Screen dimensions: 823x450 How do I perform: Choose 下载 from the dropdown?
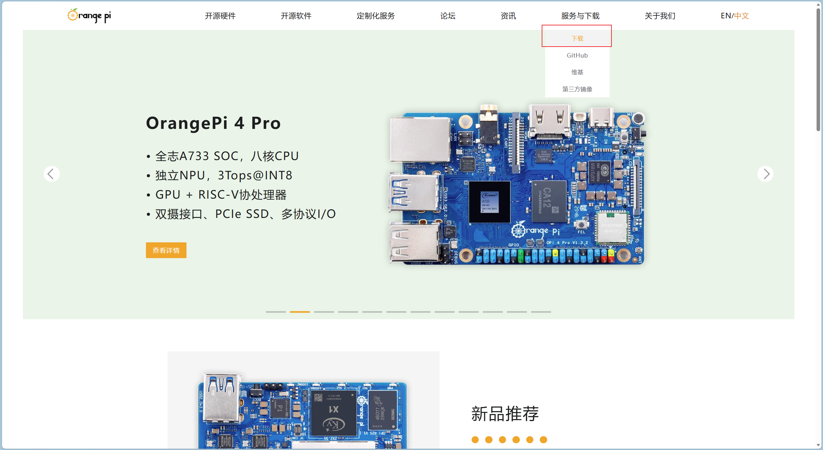[577, 38]
